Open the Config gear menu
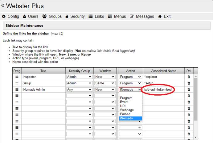Viewport: 213px width, 143px height. pyautogui.click(x=10, y=16)
